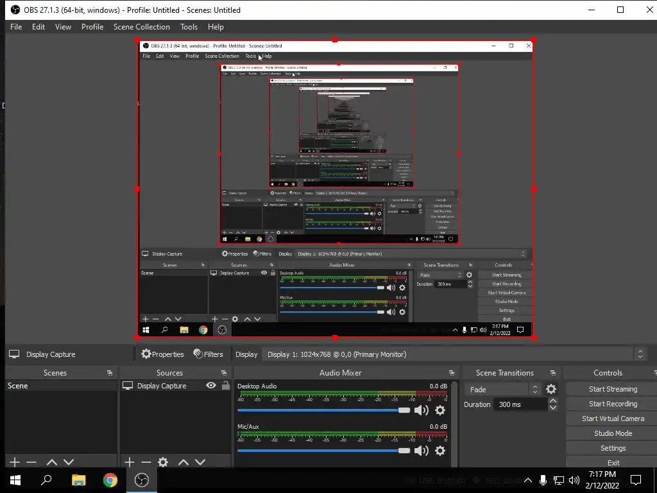Screen dimensions: 657x493
Task: Open the Scene Collection menu
Action: pos(142,27)
